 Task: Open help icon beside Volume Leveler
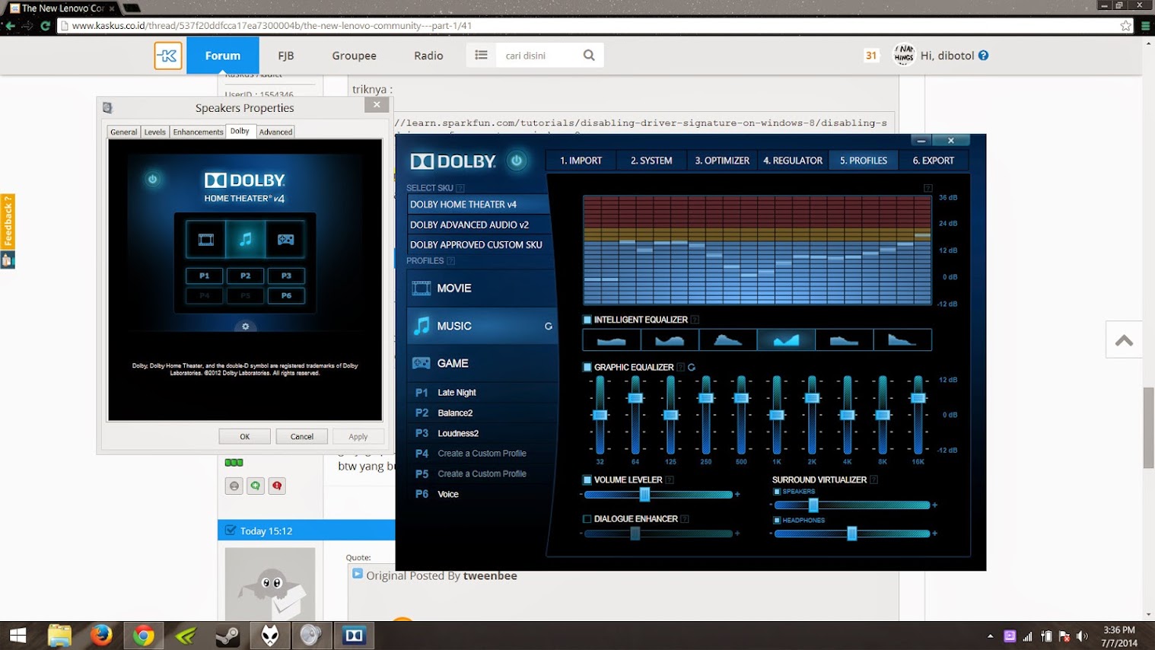(x=670, y=480)
